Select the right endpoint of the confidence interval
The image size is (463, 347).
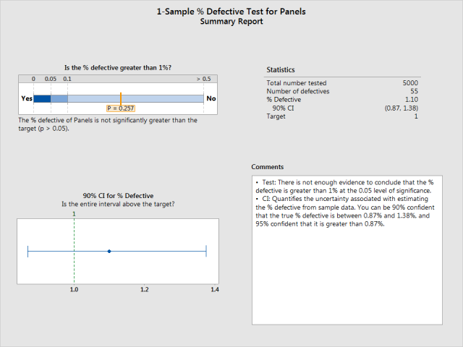pos(206,251)
